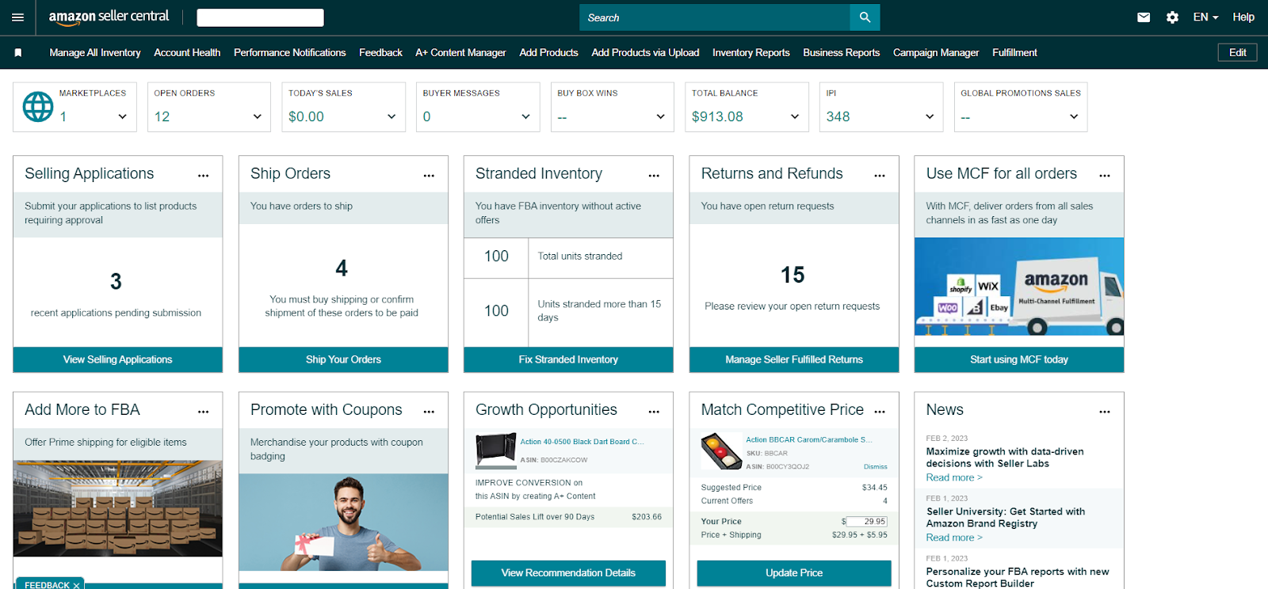The width and height of the screenshot is (1268, 589).
Task: Click Fix Stranded Inventory button
Action: click(x=568, y=359)
